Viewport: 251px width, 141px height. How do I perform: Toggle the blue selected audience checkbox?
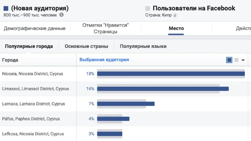(229, 60)
